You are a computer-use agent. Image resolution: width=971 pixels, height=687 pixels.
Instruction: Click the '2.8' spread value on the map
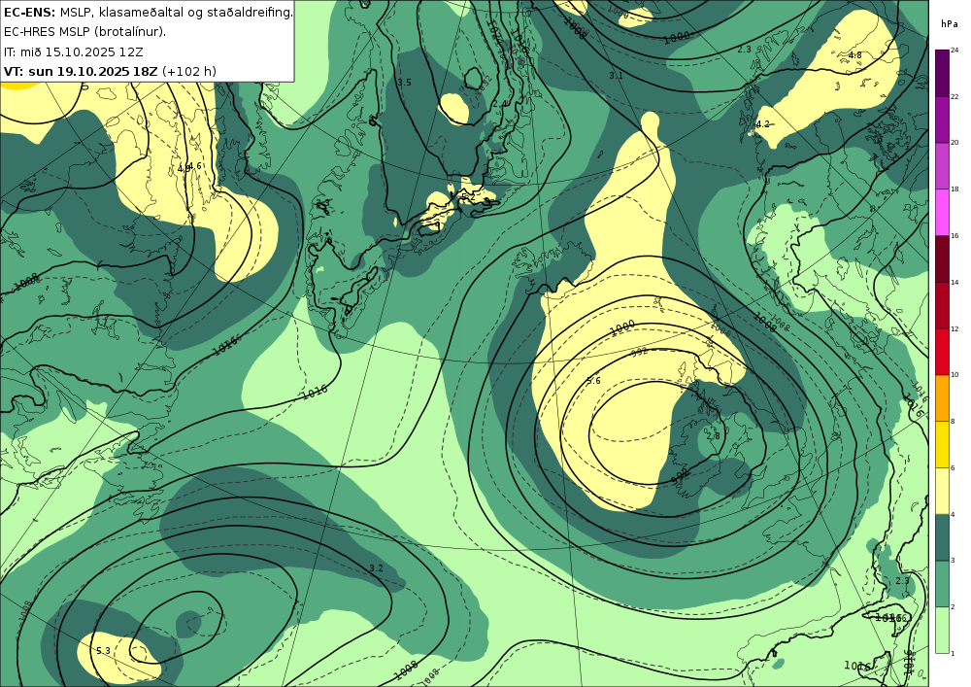pos(713,435)
